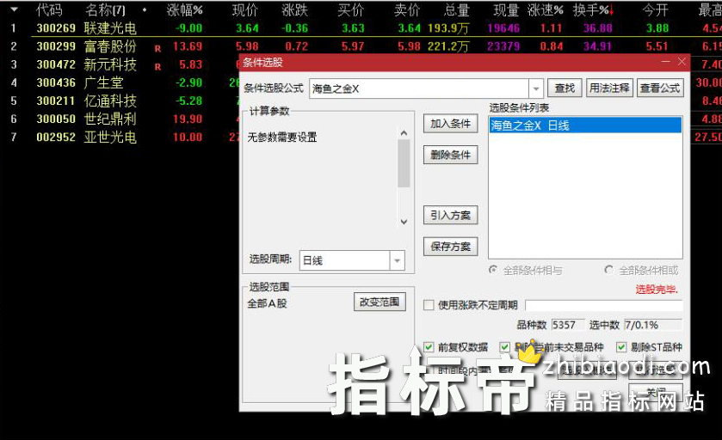Select stock name 新元科技
The height and width of the screenshot is (440, 722).
[x=110, y=64]
